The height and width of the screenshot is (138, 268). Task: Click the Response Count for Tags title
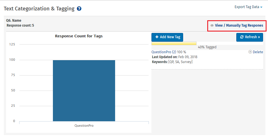(x=79, y=36)
